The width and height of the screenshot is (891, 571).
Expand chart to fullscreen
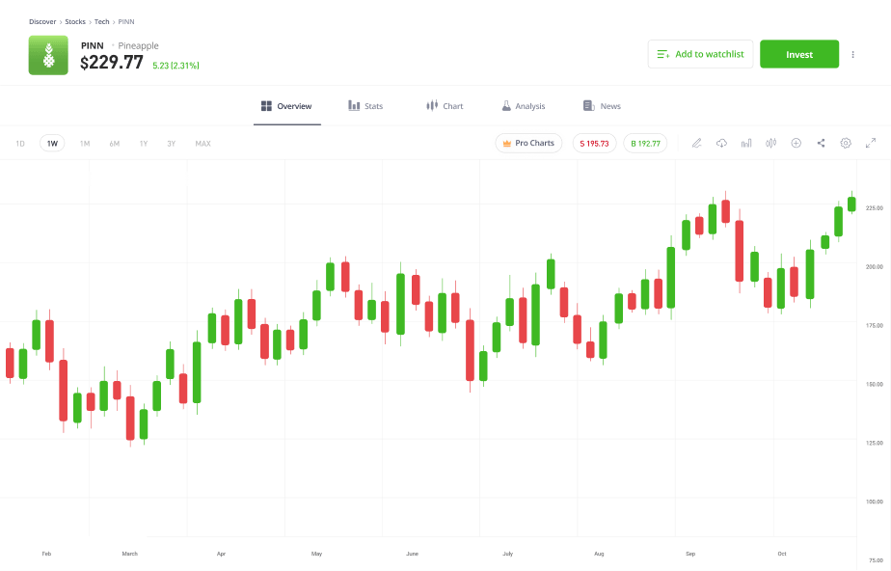871,143
